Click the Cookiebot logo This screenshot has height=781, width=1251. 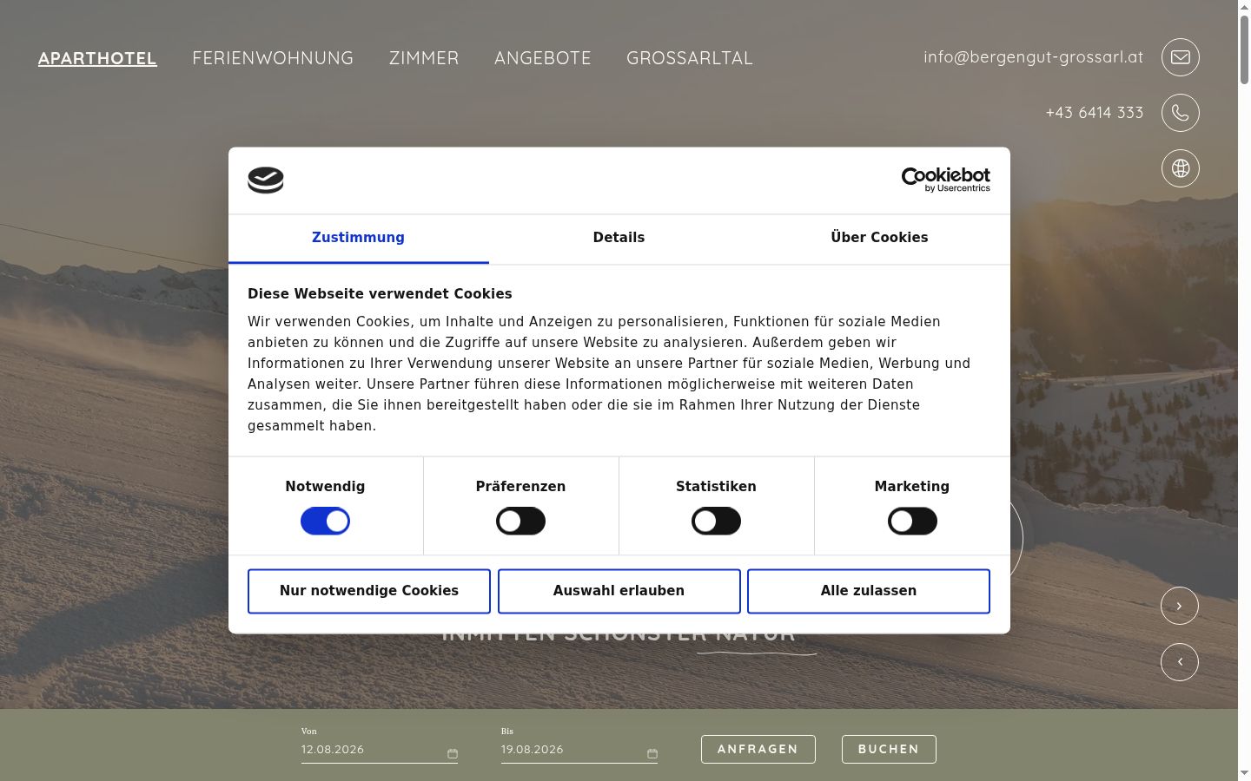click(945, 180)
